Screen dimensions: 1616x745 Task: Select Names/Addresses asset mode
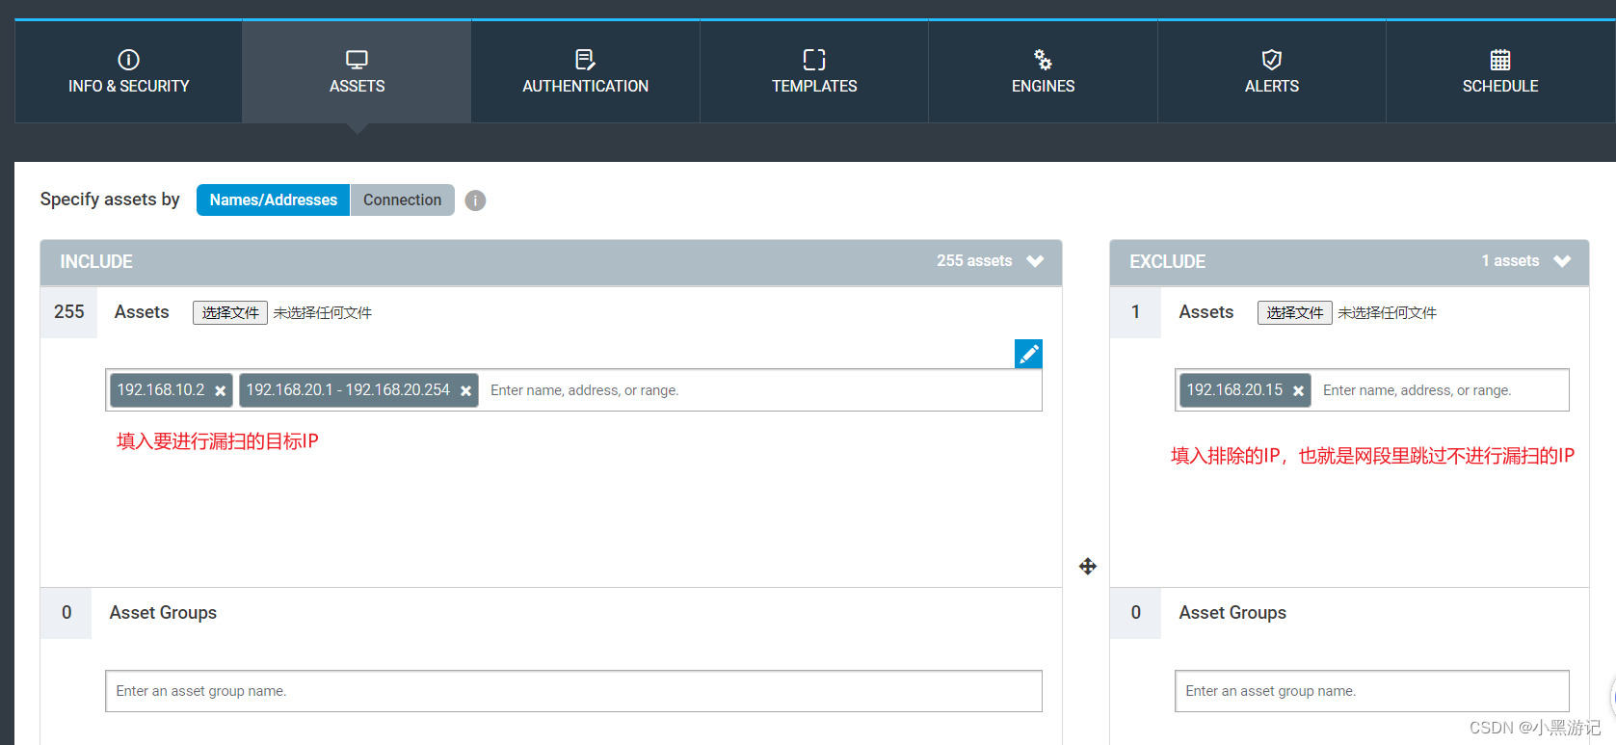pyautogui.click(x=273, y=200)
